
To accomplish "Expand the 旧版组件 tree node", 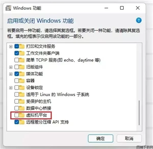I will [x=11, y=67].
